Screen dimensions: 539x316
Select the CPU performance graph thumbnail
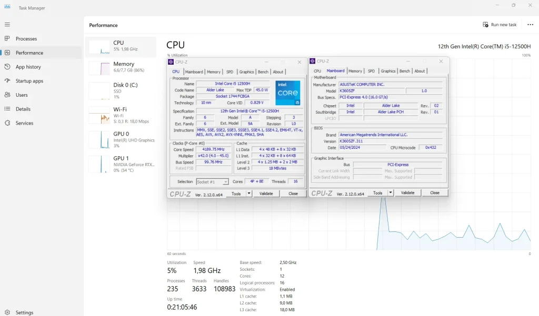click(99, 47)
